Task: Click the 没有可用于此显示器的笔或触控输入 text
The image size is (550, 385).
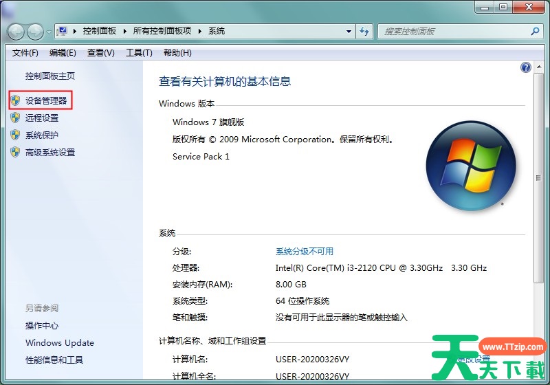Action: pos(341,318)
